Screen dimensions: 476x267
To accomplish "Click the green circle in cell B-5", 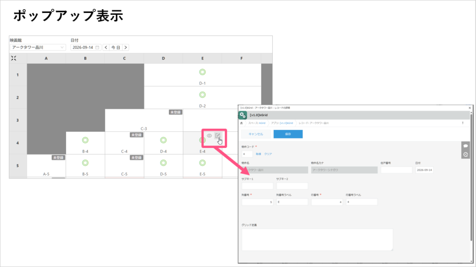I will coord(86,163).
